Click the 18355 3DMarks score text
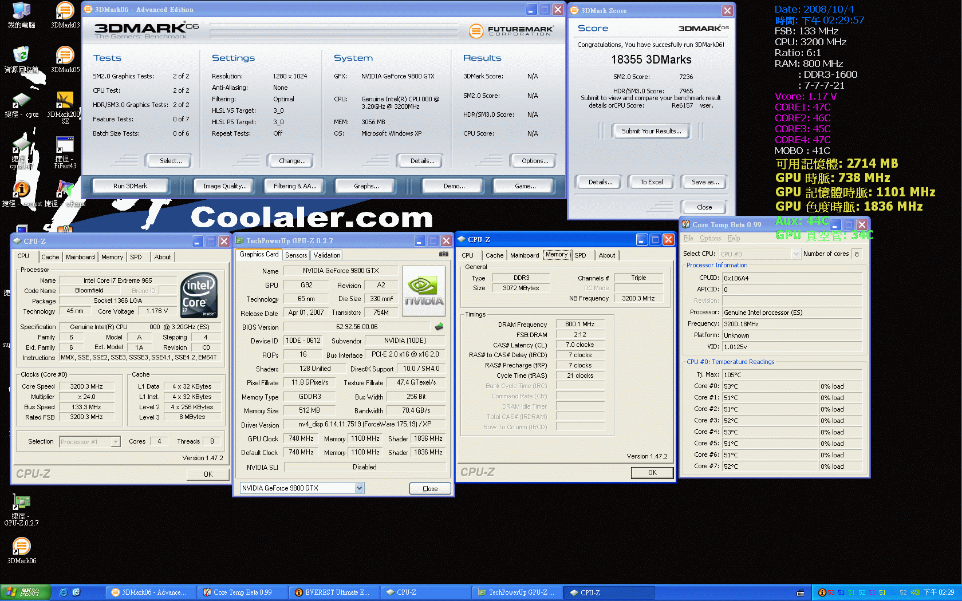The width and height of the screenshot is (962, 601). point(651,60)
